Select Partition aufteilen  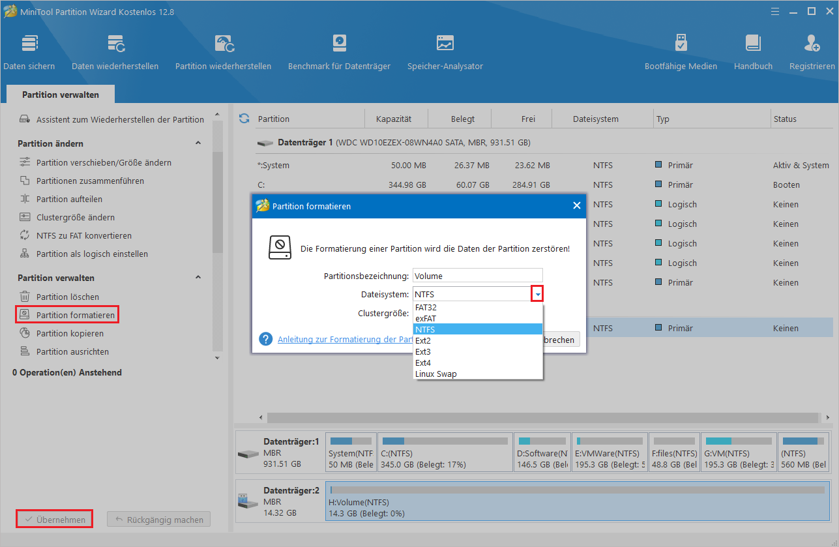point(61,199)
